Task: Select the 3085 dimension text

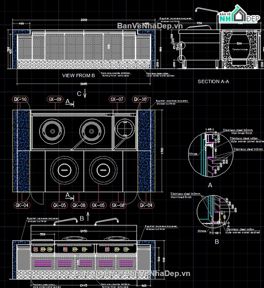Action: click(83, 84)
